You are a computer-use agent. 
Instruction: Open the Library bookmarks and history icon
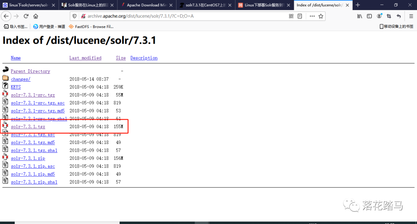tap(359, 16)
